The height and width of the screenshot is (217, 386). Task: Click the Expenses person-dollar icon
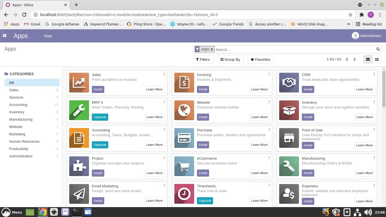click(289, 194)
